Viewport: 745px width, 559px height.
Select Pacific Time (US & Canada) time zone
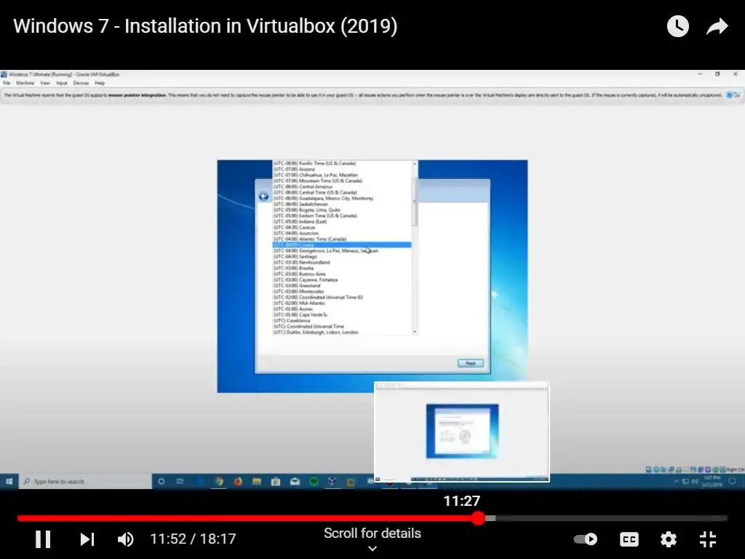tap(342, 164)
